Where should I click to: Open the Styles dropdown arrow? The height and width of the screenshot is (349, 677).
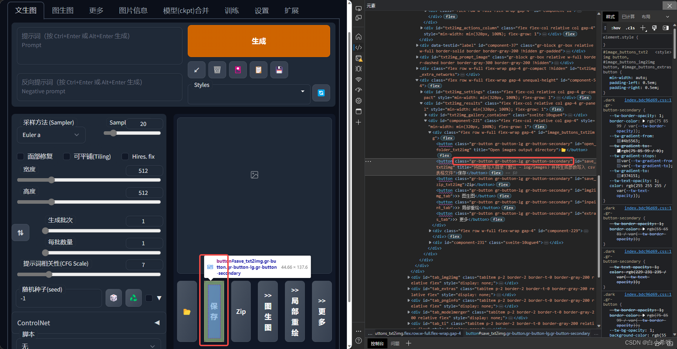point(303,91)
